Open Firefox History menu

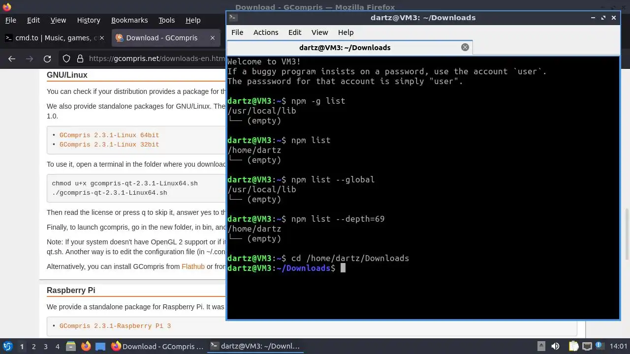(89, 20)
